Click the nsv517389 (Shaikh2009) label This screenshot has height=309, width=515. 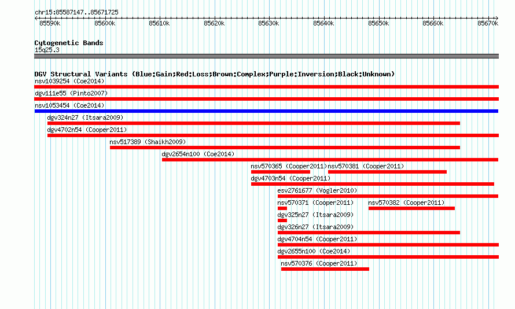point(148,142)
